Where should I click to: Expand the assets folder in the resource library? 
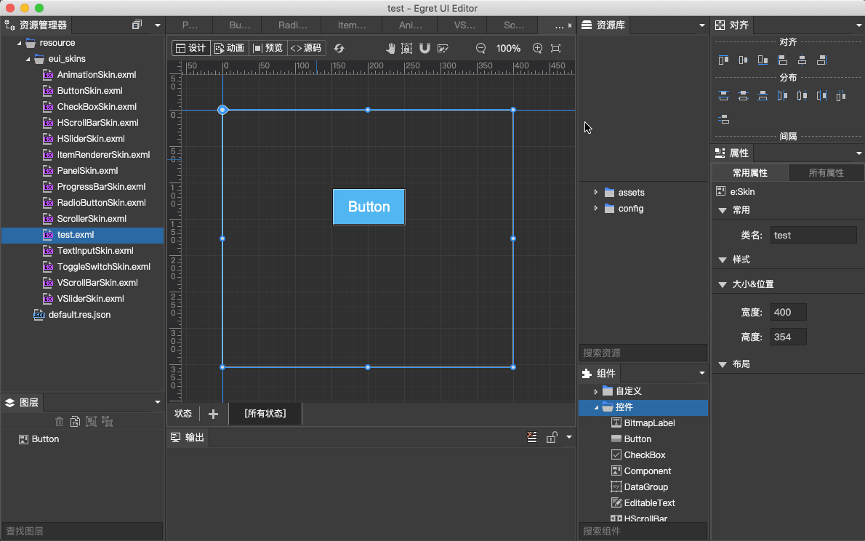coord(596,192)
